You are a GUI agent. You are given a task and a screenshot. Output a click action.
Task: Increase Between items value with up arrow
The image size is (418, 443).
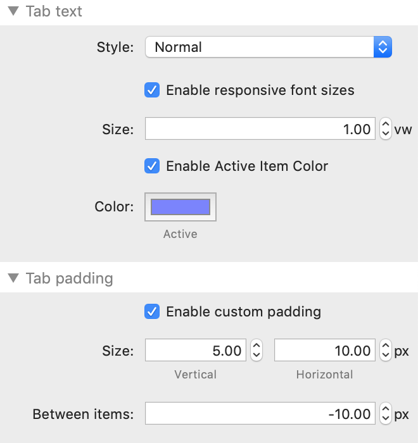tap(384, 410)
